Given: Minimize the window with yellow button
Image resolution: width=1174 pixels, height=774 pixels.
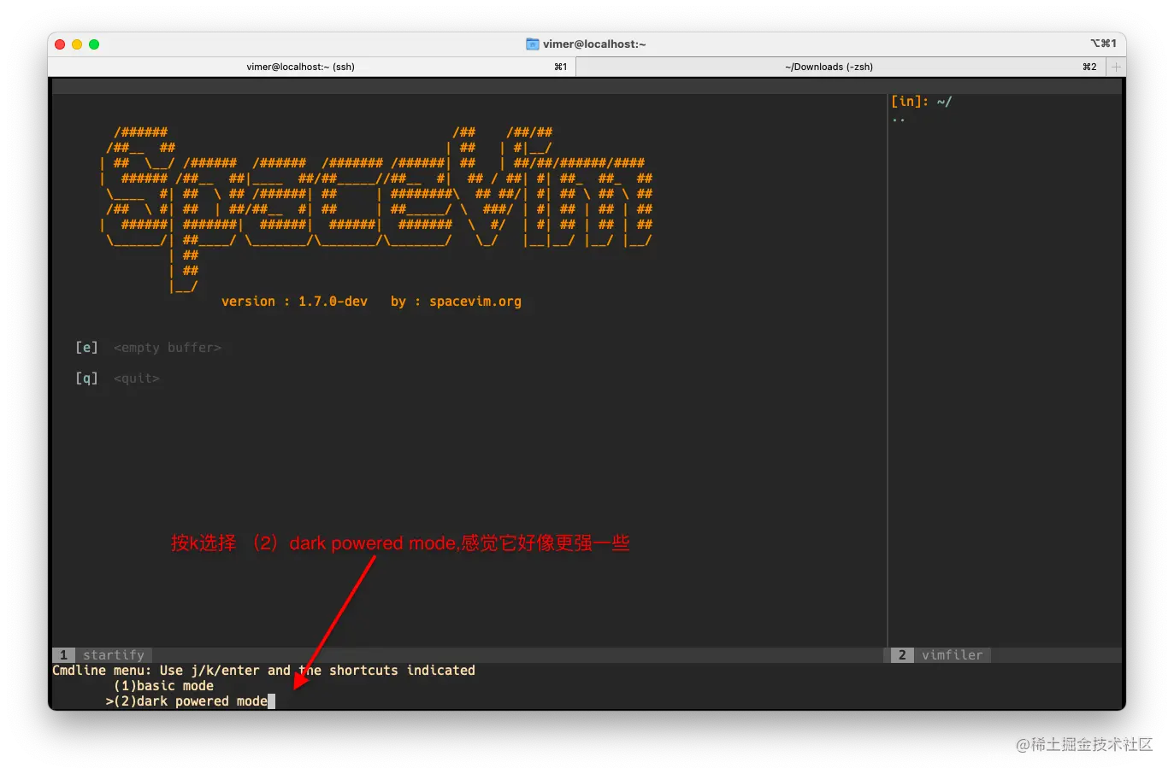Looking at the screenshot, I should pyautogui.click(x=77, y=44).
